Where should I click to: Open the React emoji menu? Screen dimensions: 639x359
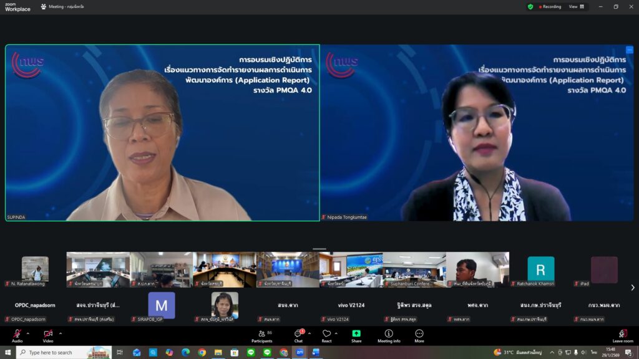coord(326,336)
